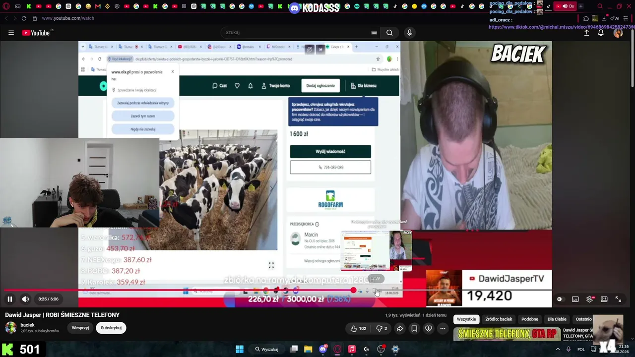Open the baciek channel avatar

click(10, 327)
